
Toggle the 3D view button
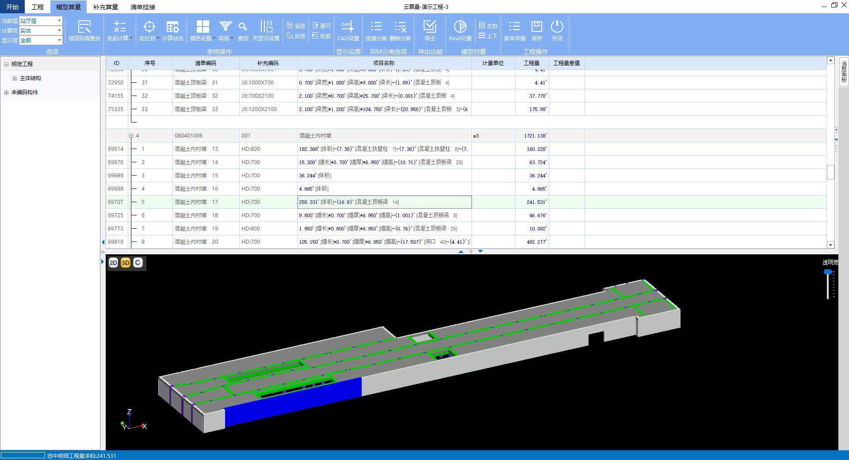(126, 263)
